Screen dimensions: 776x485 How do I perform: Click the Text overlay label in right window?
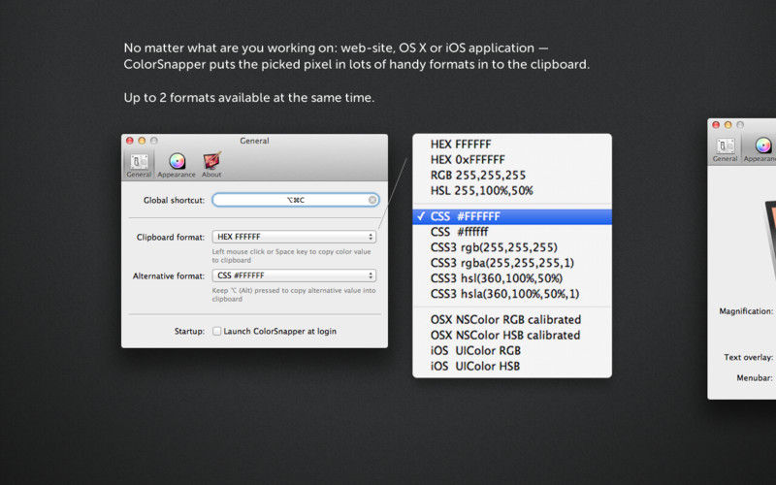click(748, 357)
